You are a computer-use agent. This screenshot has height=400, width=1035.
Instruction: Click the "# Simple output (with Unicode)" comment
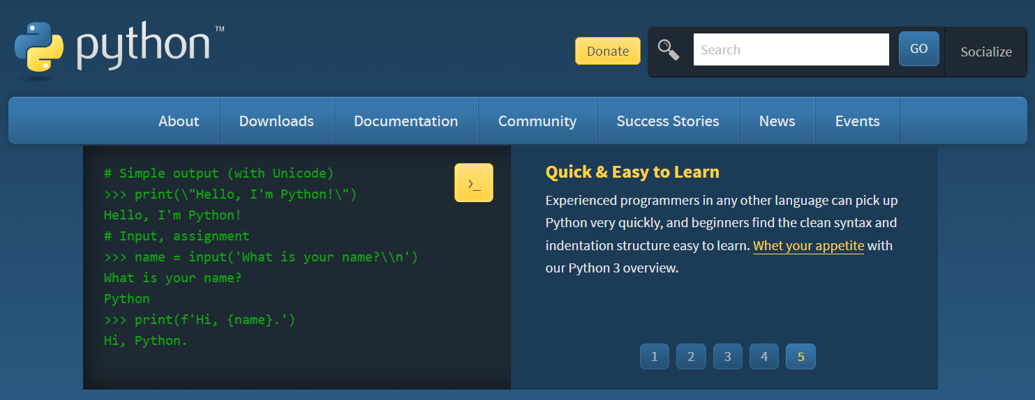(219, 173)
